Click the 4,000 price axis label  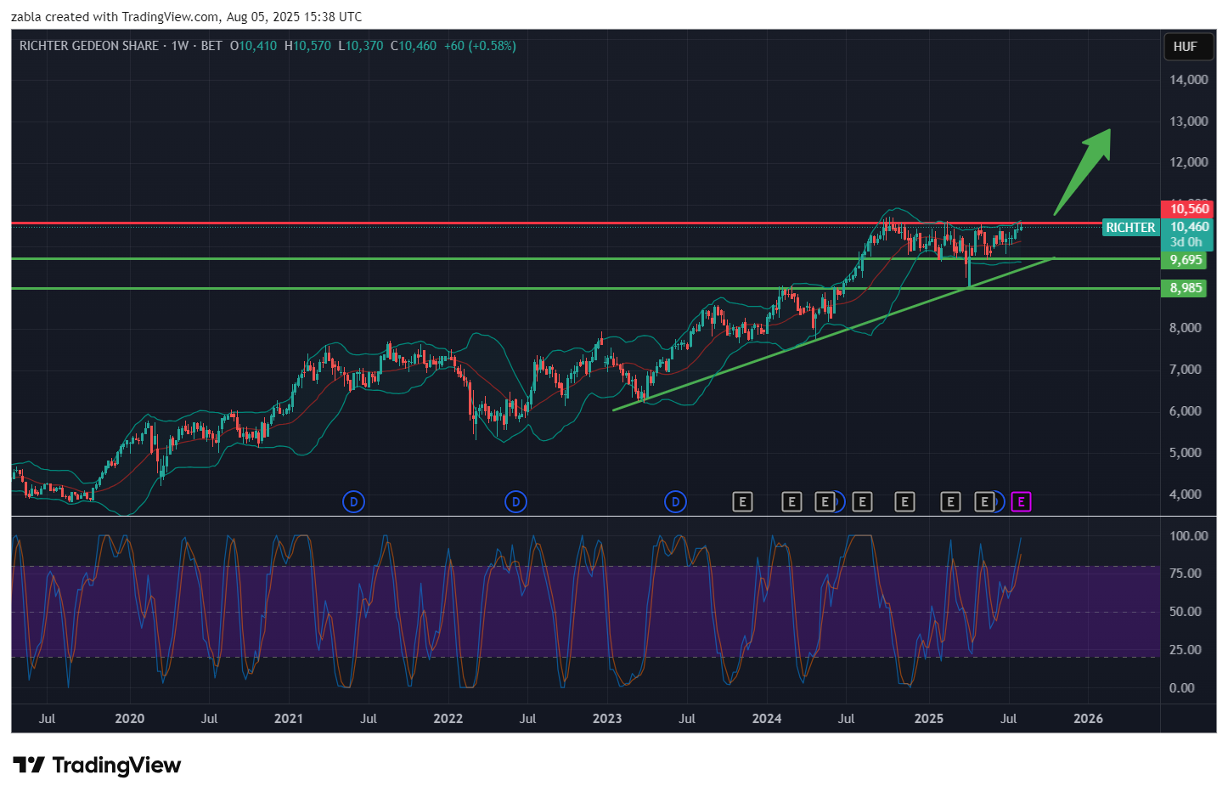(1186, 495)
